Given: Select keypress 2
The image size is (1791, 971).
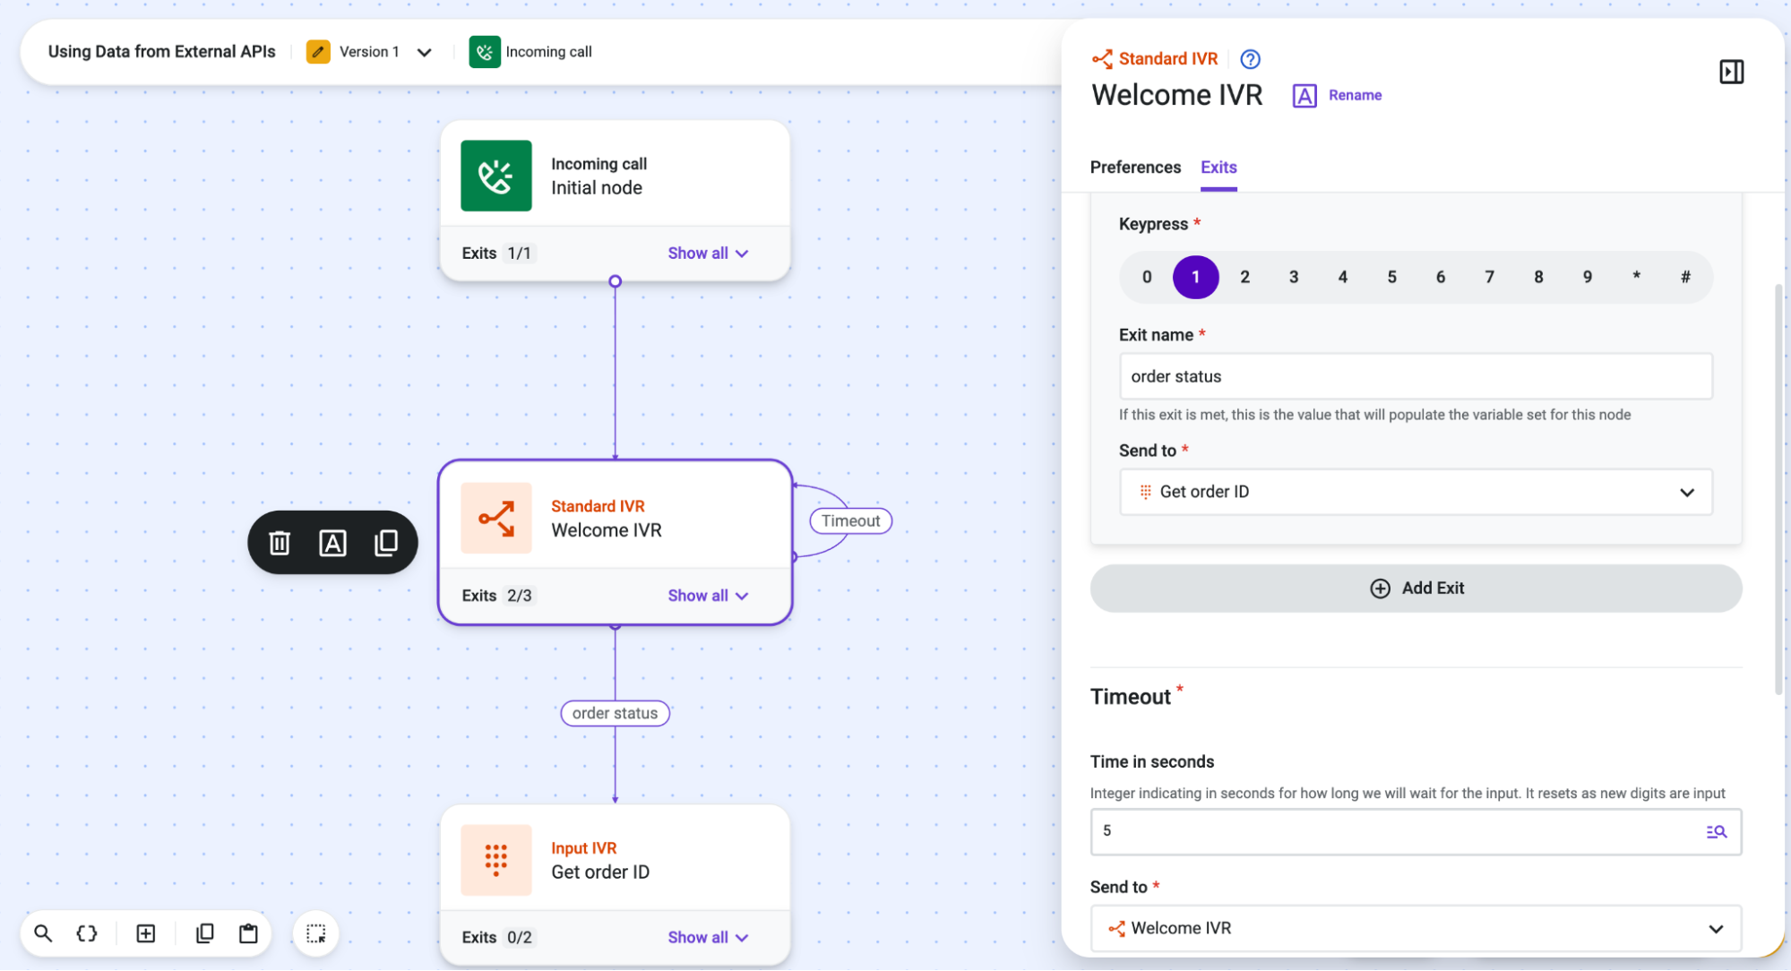Looking at the screenshot, I should click(x=1244, y=278).
